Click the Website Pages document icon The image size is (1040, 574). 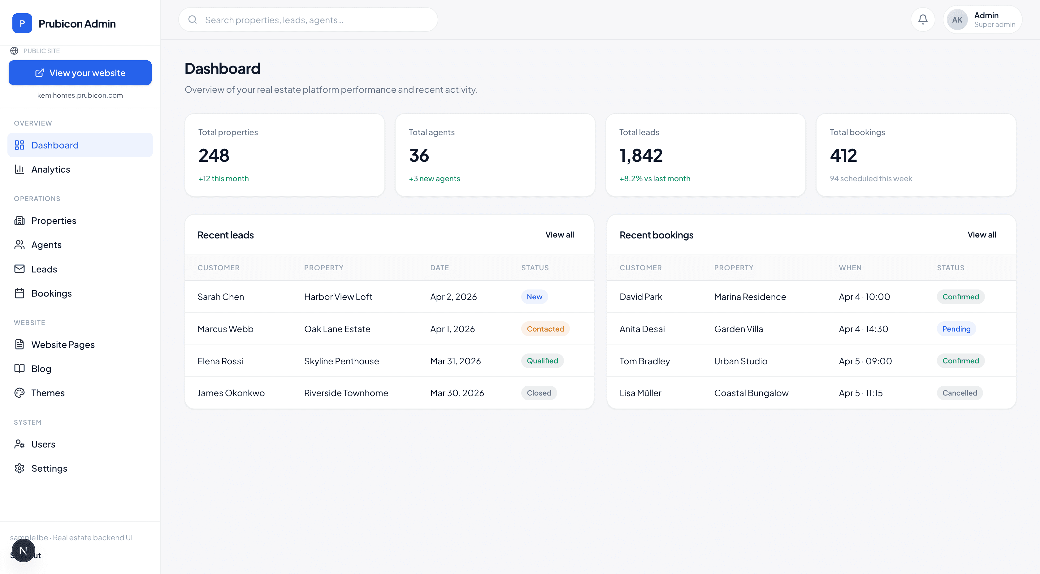pyautogui.click(x=19, y=344)
